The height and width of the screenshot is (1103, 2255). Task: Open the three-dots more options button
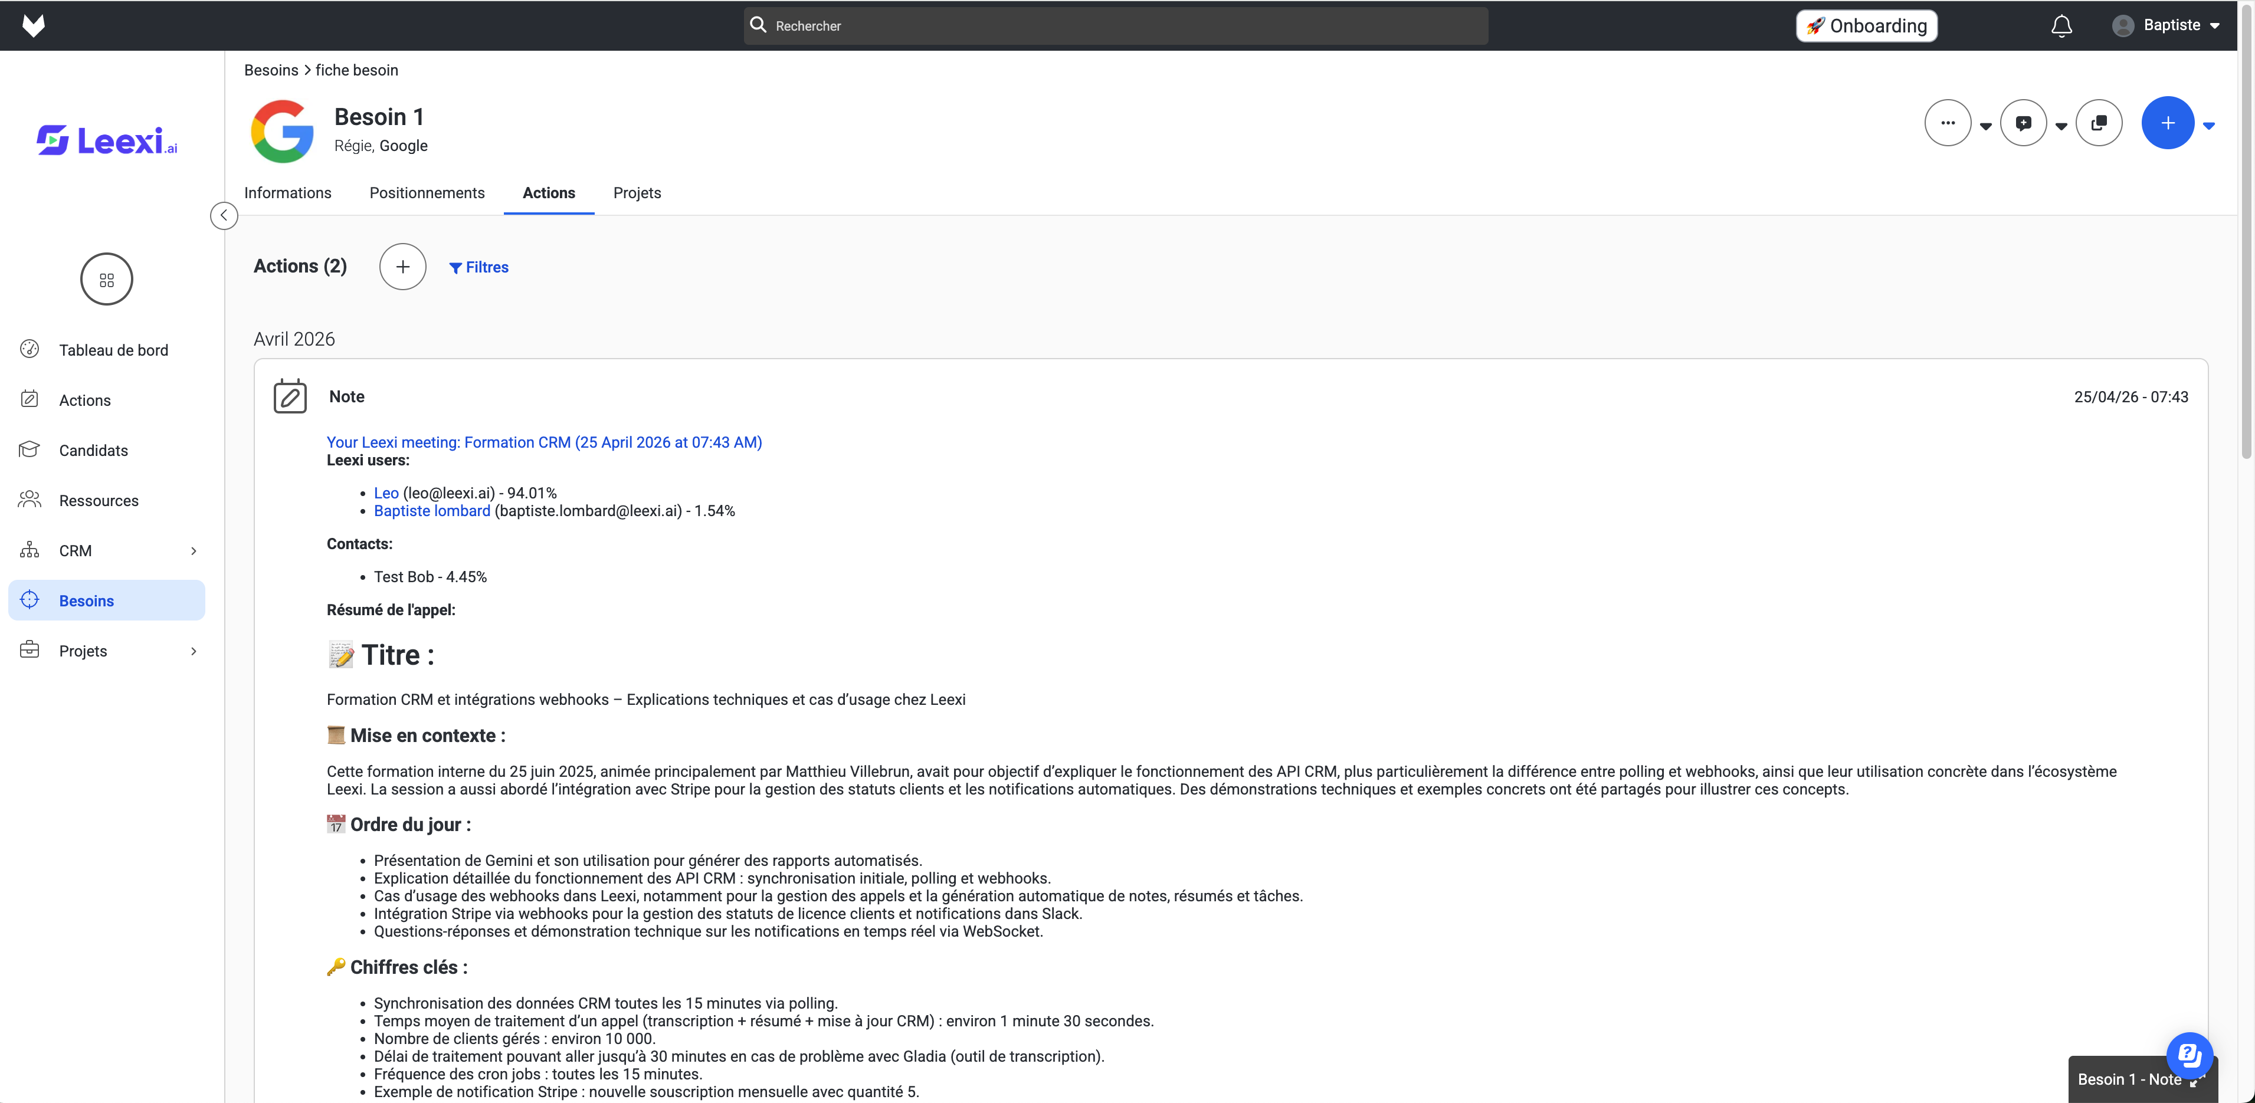point(1948,123)
